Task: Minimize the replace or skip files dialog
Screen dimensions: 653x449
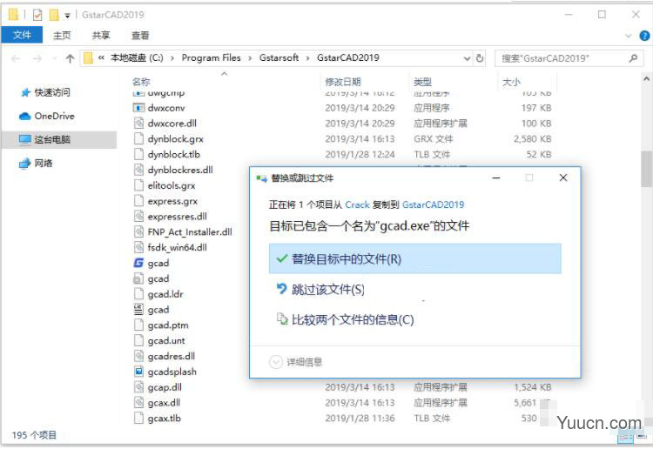Action: pos(496,178)
